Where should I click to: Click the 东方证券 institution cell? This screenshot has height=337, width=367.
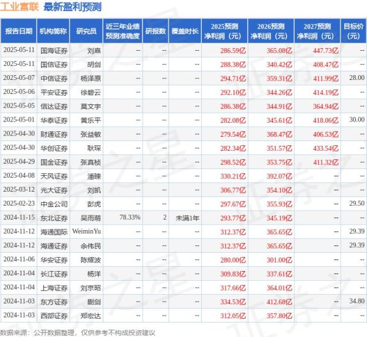coord(54,302)
